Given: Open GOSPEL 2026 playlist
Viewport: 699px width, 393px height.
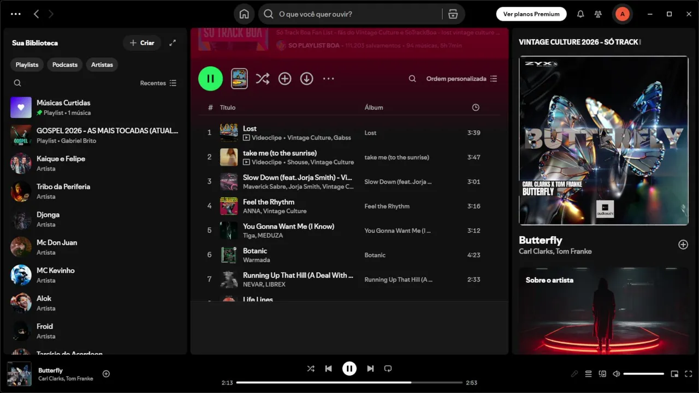Looking at the screenshot, I should 95,135.
